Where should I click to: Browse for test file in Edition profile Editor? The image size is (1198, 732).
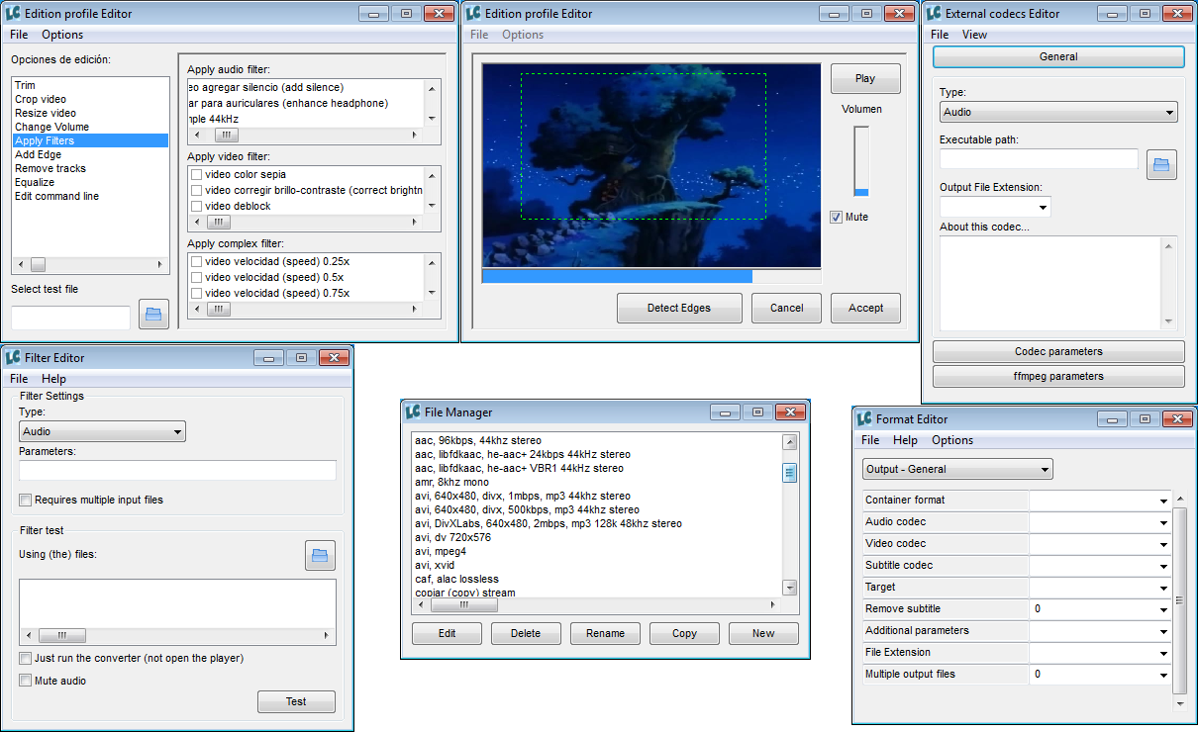[x=153, y=314]
